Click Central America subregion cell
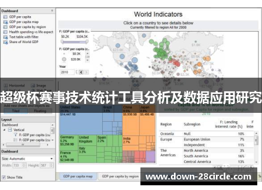This screenshot has width=262, height=190. pos(197,162)
